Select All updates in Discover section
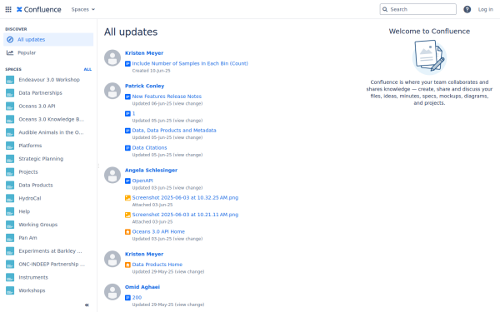 (48, 39)
